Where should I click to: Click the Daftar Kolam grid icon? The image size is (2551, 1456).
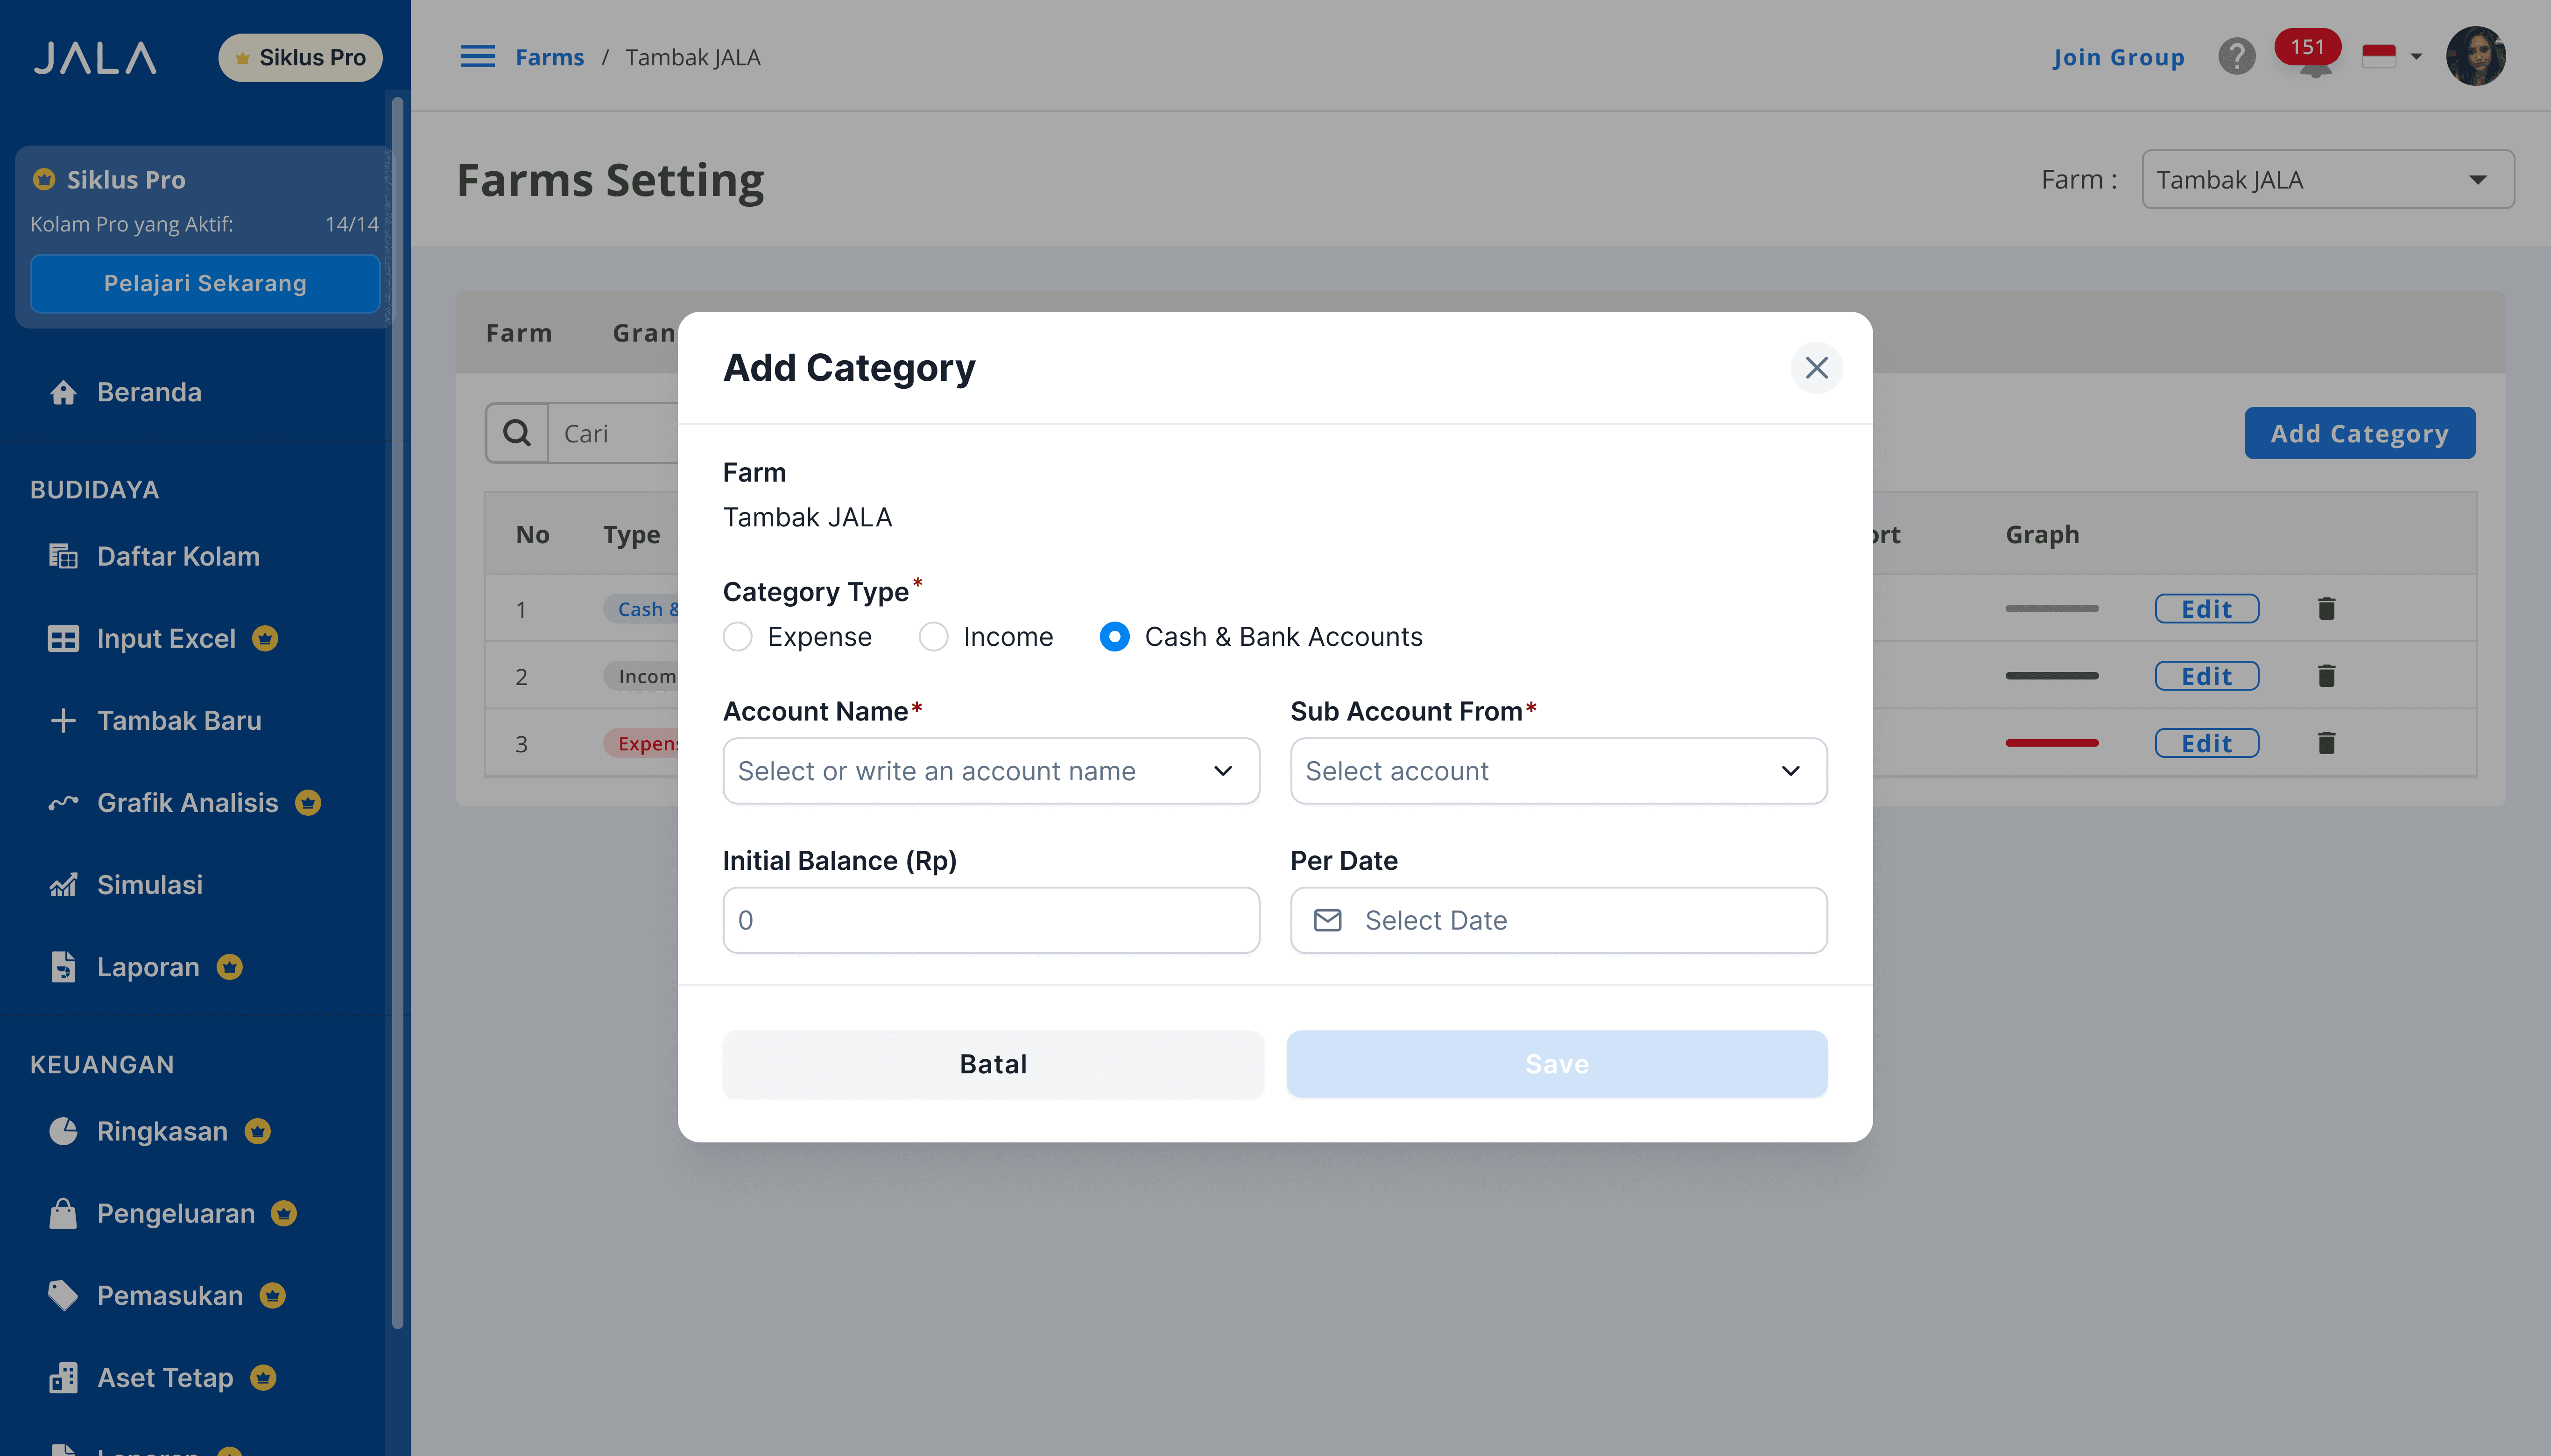[63, 555]
